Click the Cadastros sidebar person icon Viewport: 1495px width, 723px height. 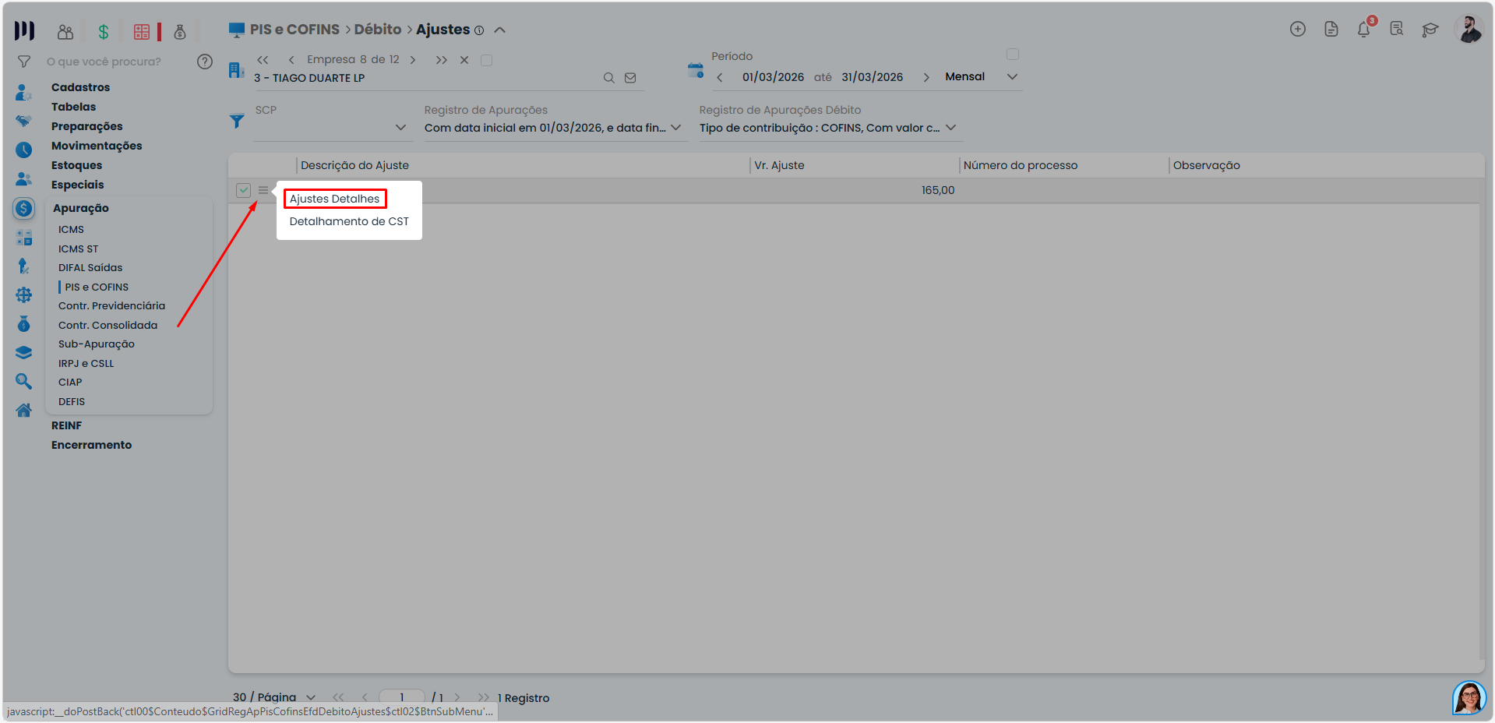click(23, 92)
